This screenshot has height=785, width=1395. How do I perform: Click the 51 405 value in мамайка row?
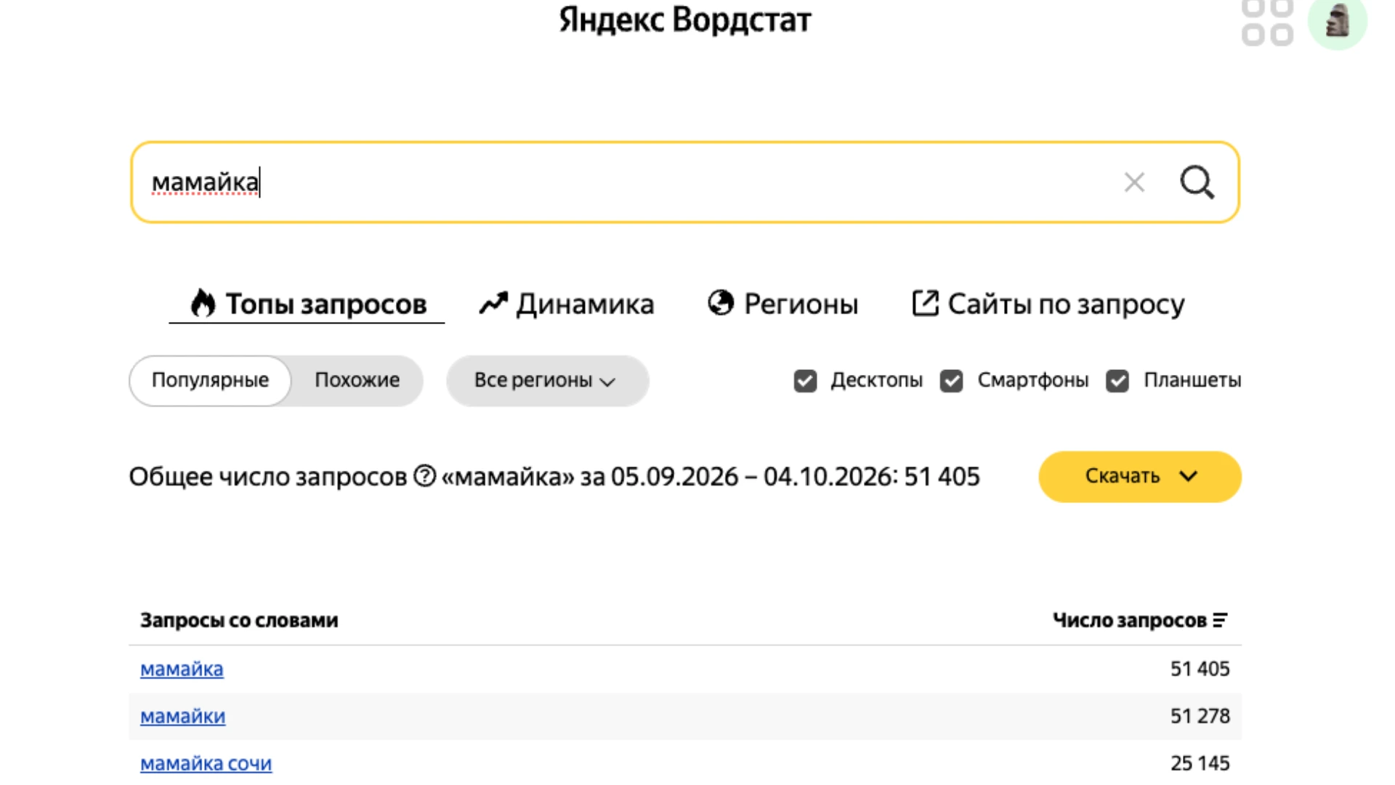pyautogui.click(x=1200, y=669)
